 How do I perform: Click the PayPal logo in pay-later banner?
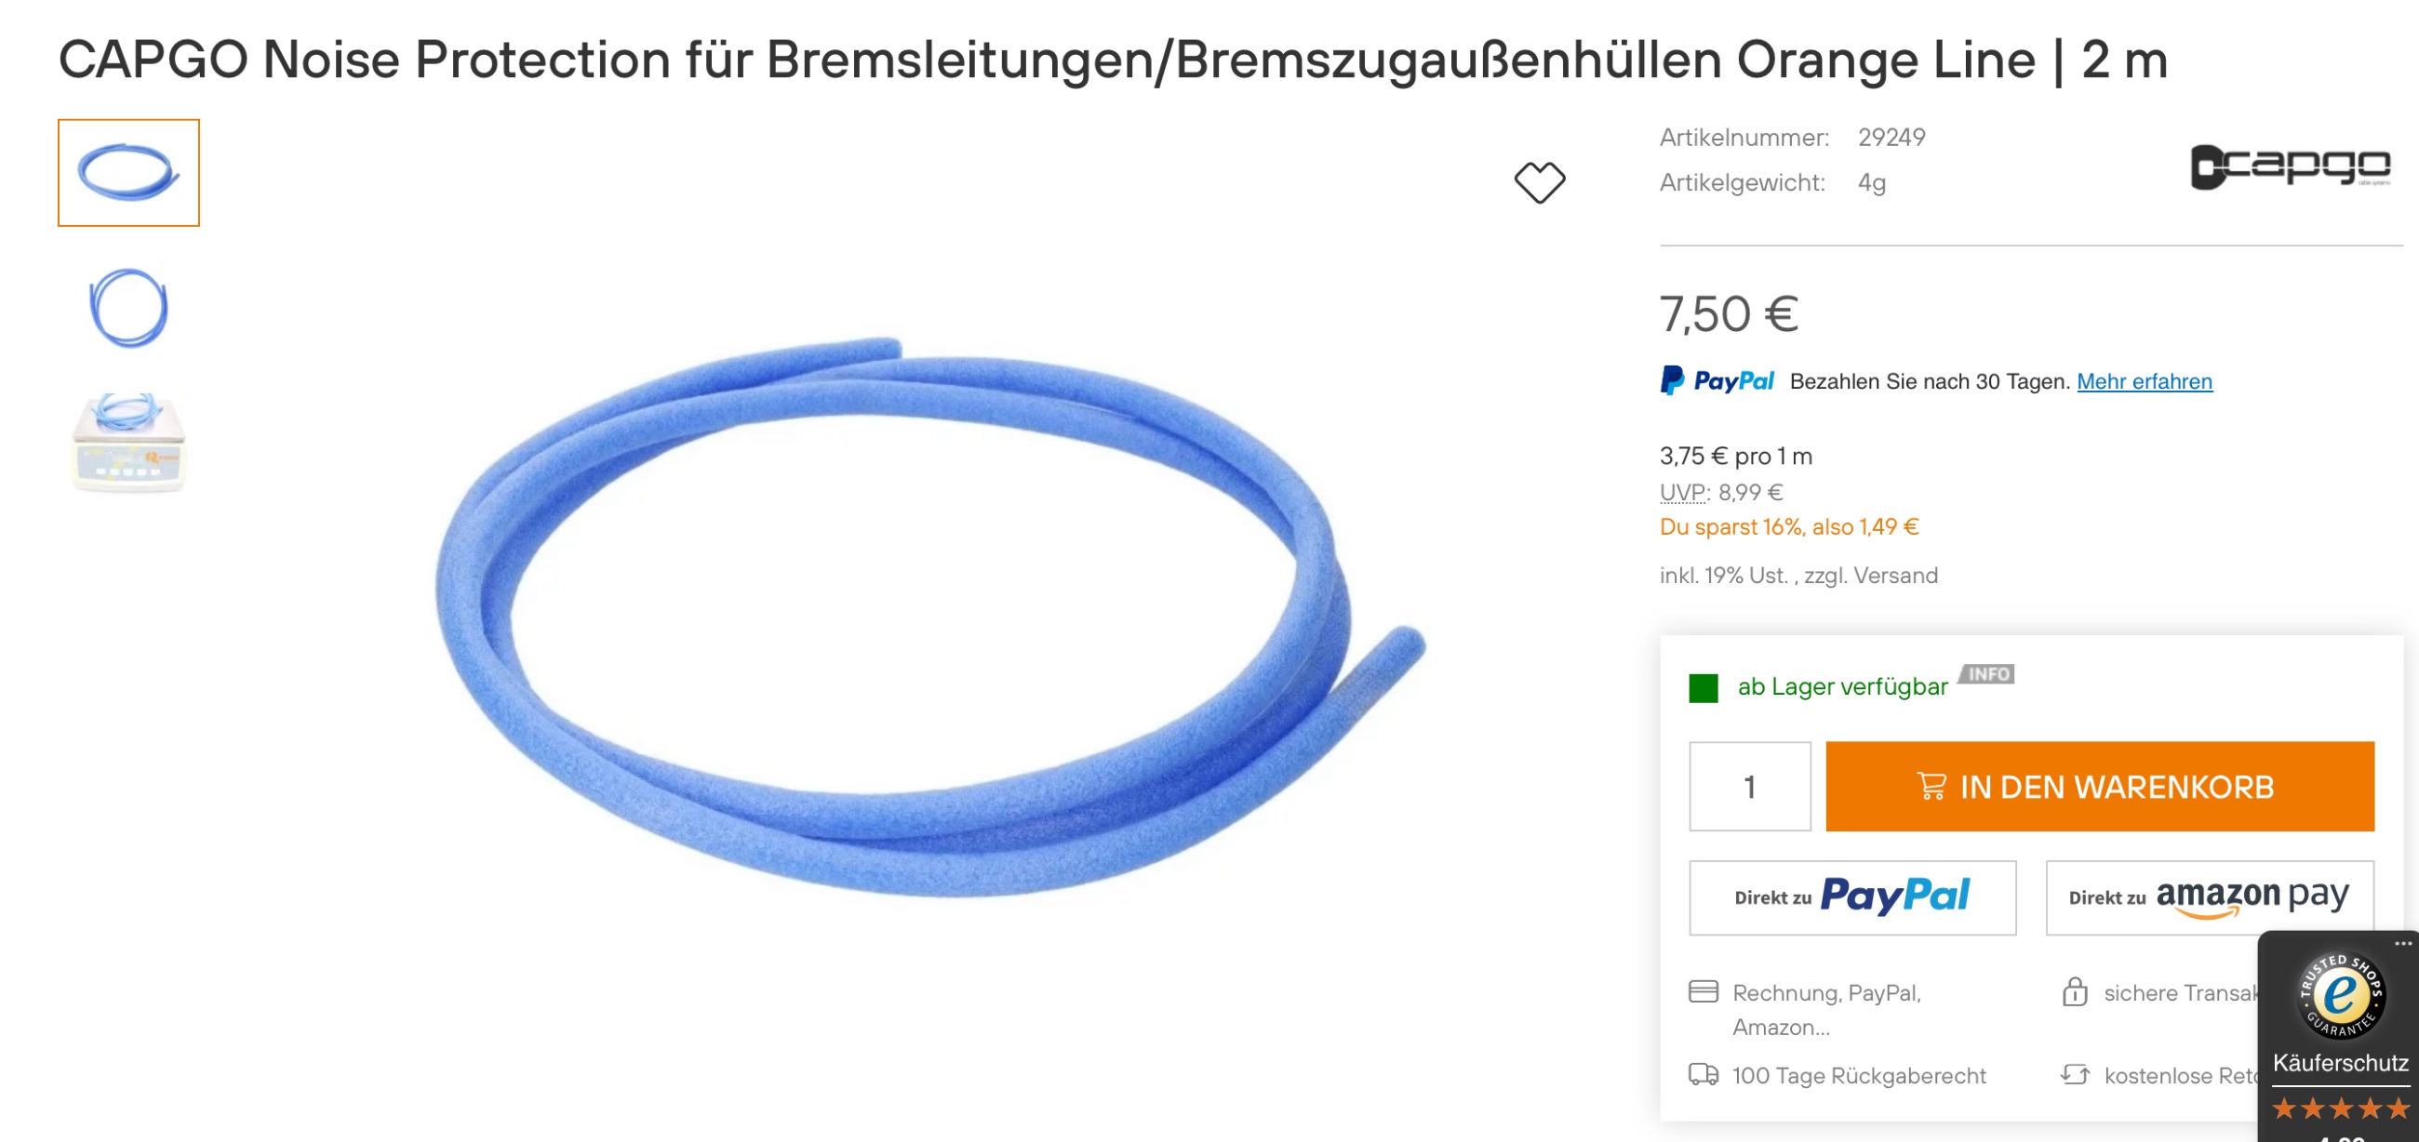(x=1717, y=381)
